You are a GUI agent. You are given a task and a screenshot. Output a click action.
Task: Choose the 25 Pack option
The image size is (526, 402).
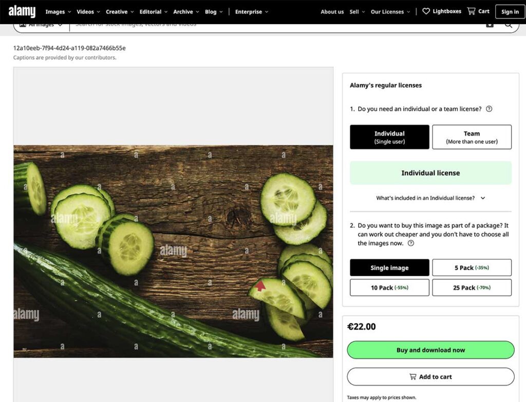tap(472, 288)
